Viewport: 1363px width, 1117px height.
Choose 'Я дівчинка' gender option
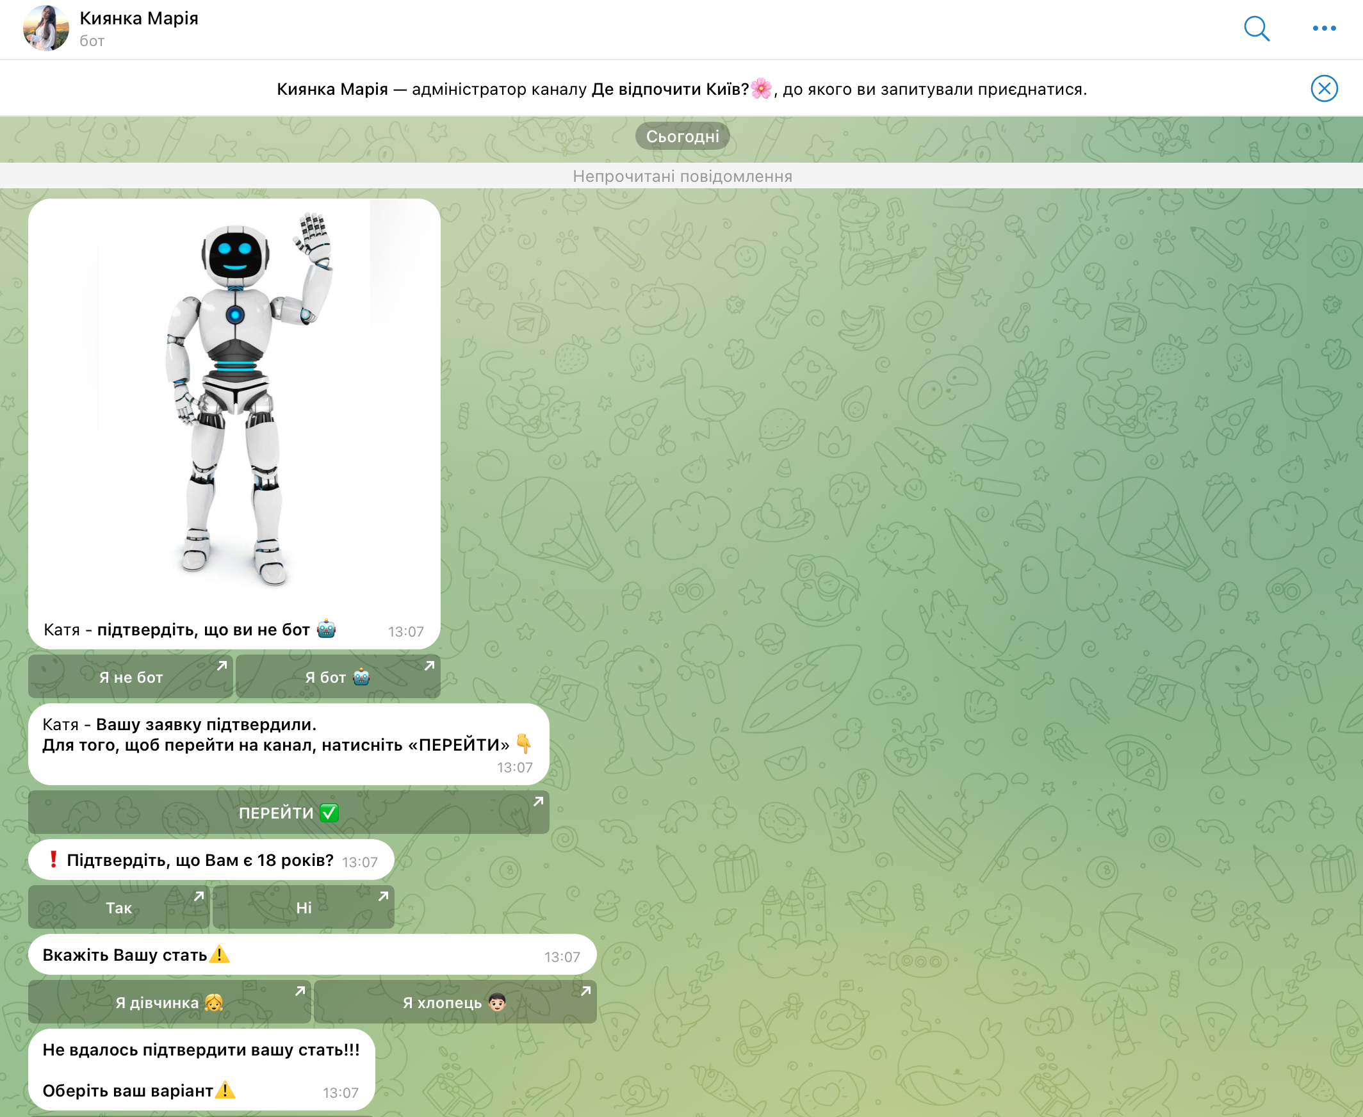click(x=169, y=1002)
